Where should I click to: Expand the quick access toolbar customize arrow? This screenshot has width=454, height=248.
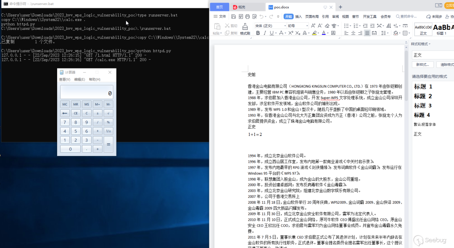[x=278, y=16]
